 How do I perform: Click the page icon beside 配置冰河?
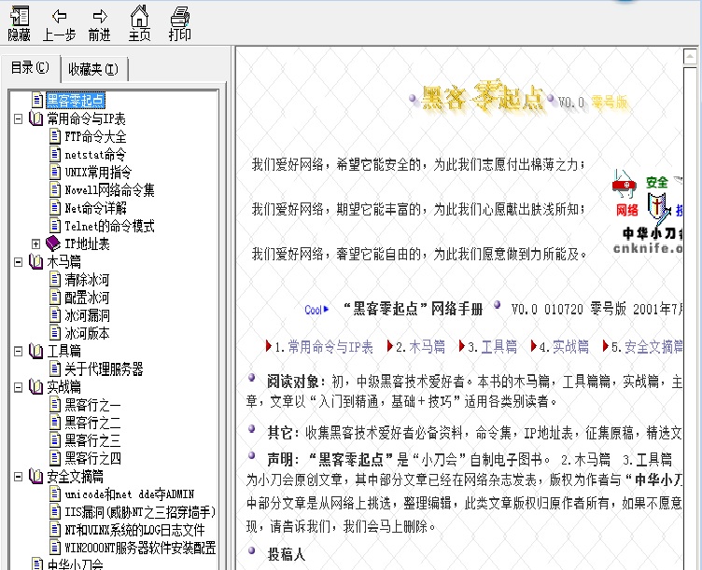pyautogui.click(x=55, y=297)
